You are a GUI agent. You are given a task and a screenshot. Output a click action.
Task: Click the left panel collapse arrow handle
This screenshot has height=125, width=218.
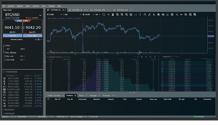(x=45, y=62)
